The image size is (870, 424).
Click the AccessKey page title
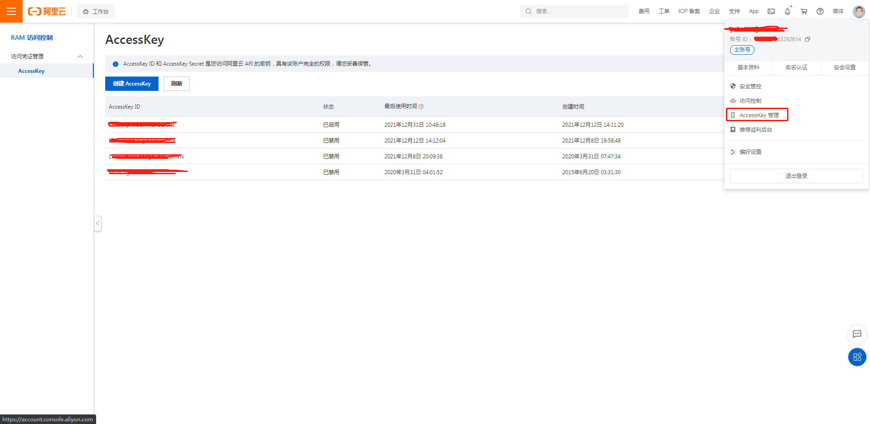click(135, 40)
